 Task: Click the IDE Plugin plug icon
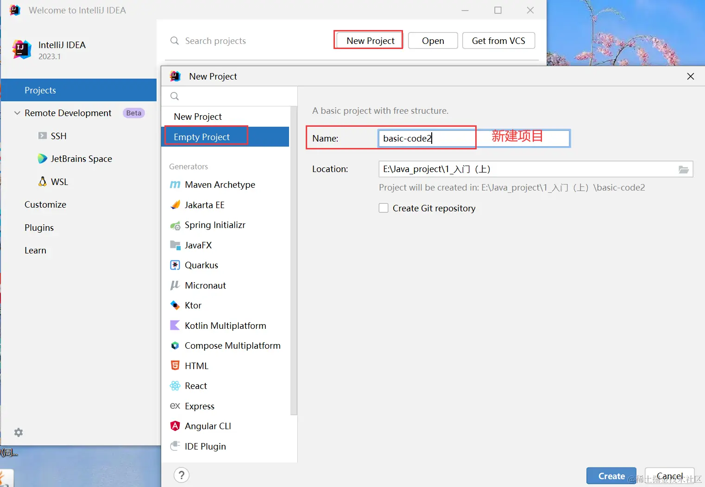point(175,446)
